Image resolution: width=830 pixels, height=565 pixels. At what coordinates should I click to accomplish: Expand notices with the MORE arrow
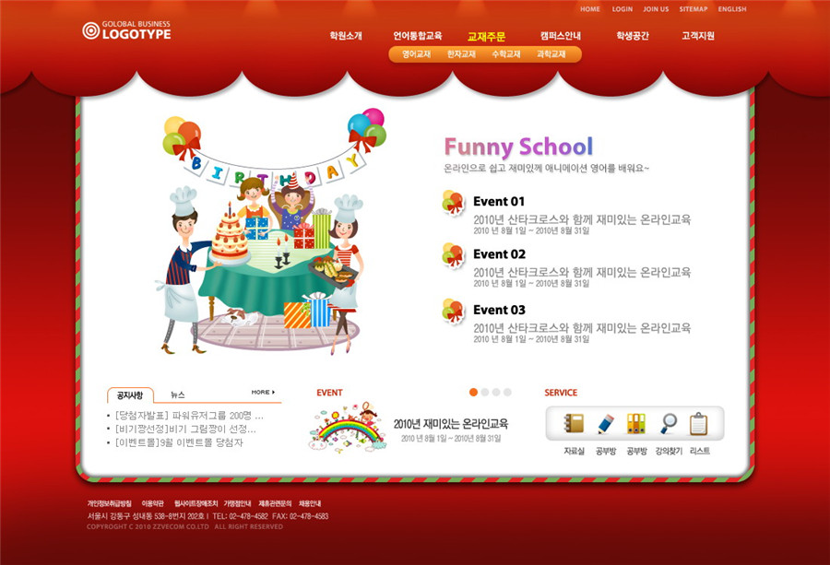click(x=265, y=393)
